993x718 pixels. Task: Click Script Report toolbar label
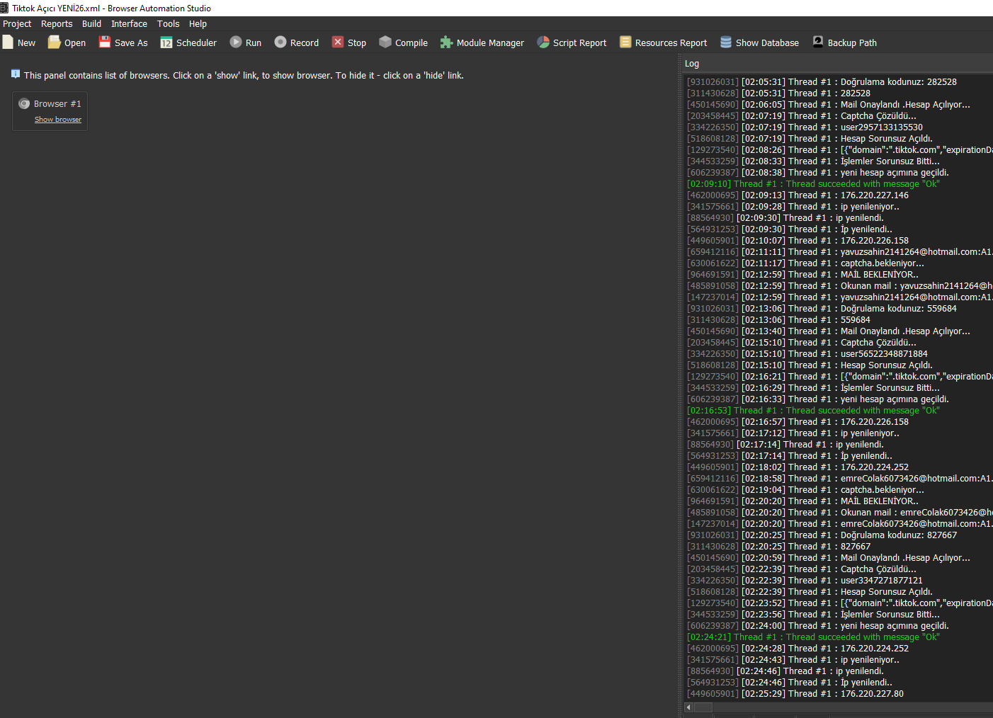click(579, 43)
